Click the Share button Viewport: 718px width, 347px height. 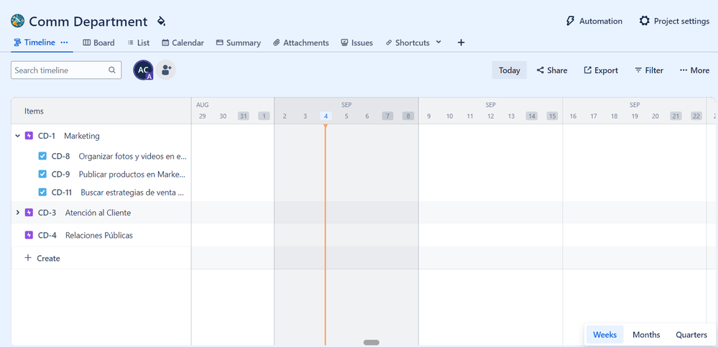coord(552,70)
